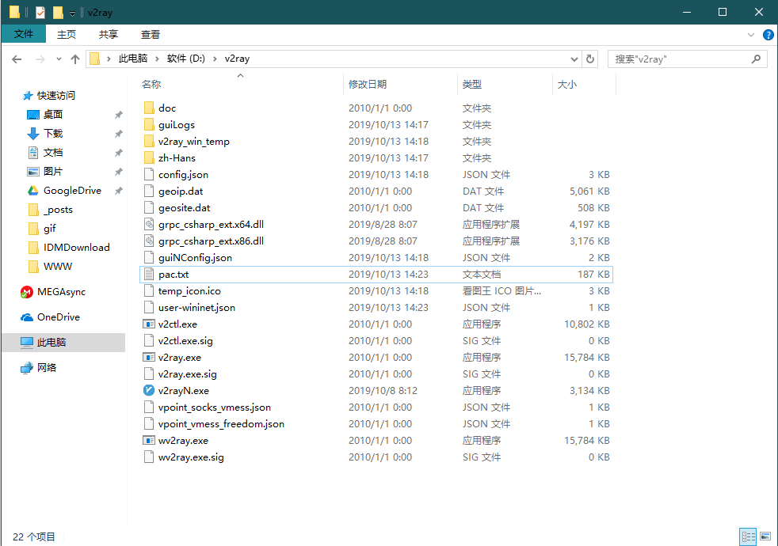Select the user-wininet.json file name

tap(196, 308)
